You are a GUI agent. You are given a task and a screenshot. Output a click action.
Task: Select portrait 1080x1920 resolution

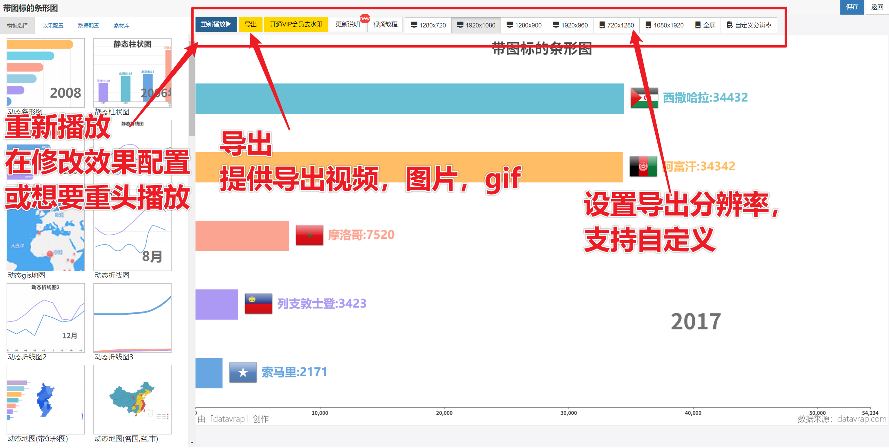click(664, 25)
